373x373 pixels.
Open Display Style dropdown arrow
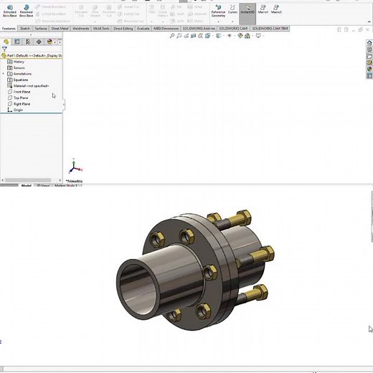(x=224, y=36)
